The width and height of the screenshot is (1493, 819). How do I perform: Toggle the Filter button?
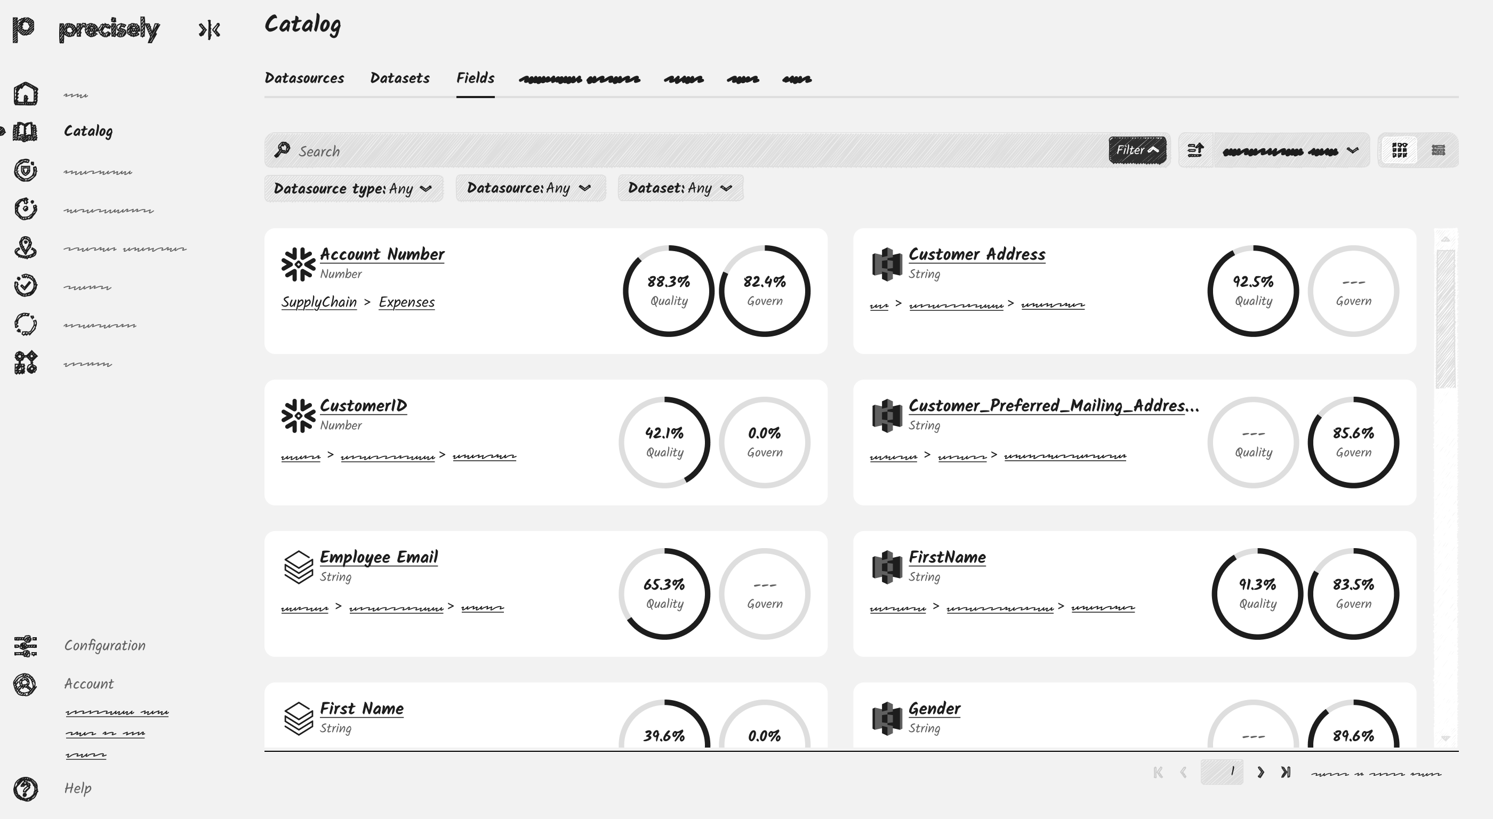click(x=1137, y=150)
